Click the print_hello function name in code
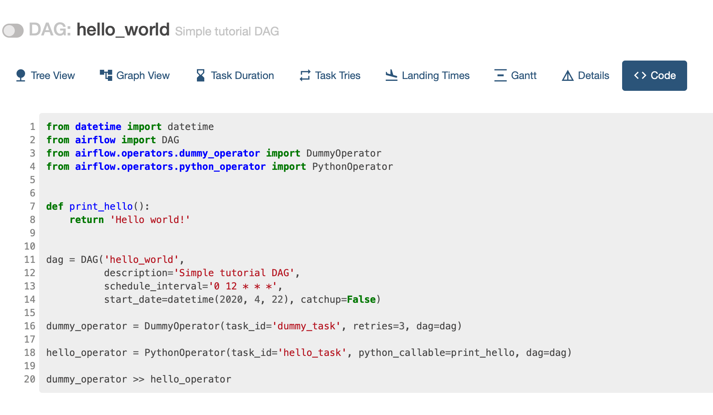The height and width of the screenshot is (415, 713). 101,206
